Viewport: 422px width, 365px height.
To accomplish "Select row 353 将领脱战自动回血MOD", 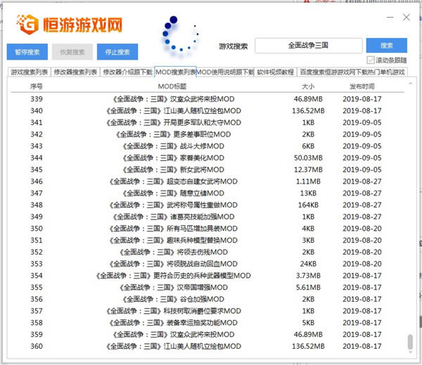I will pyautogui.click(x=207, y=264).
